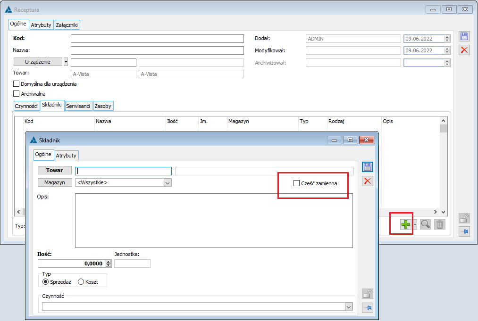The width and height of the screenshot is (478, 321).
Task: Open the Załączniki tab
Action: [x=67, y=25]
